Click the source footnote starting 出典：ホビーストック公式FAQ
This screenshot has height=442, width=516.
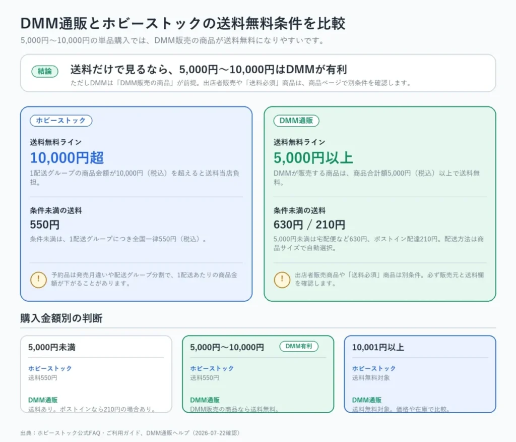click(x=131, y=433)
